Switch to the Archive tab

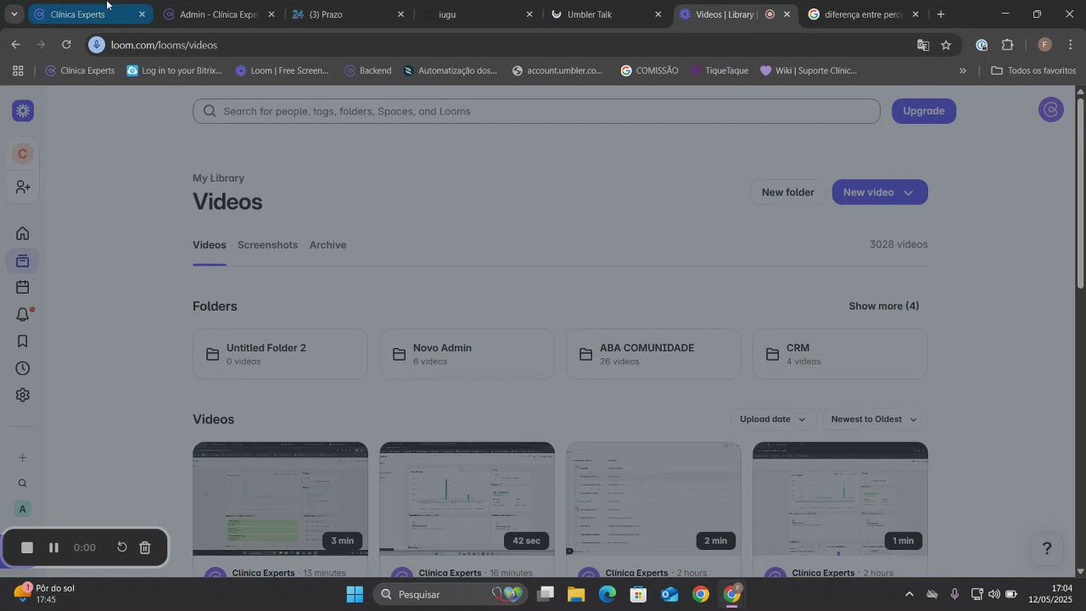(x=327, y=245)
